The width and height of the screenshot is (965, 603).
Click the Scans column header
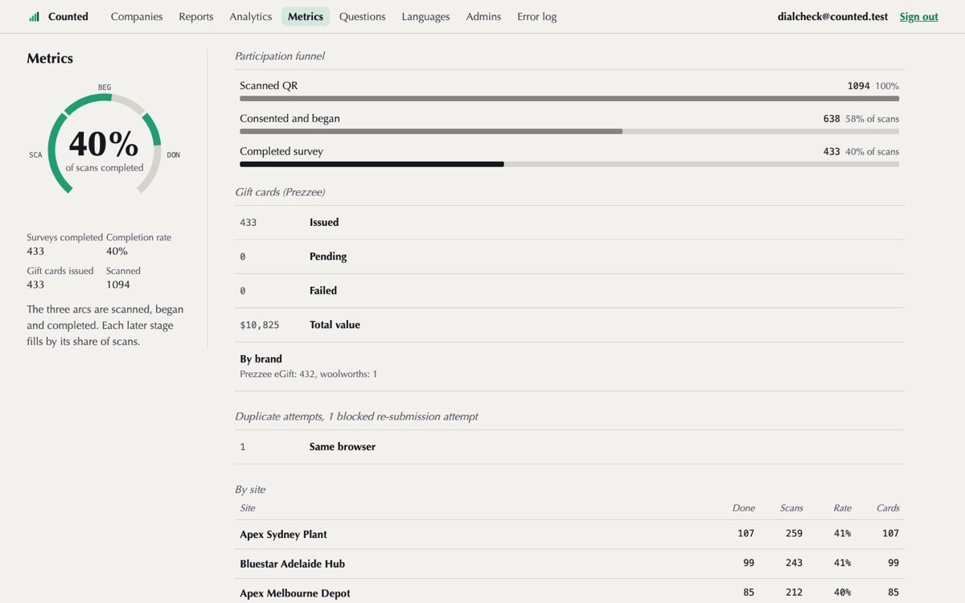791,508
